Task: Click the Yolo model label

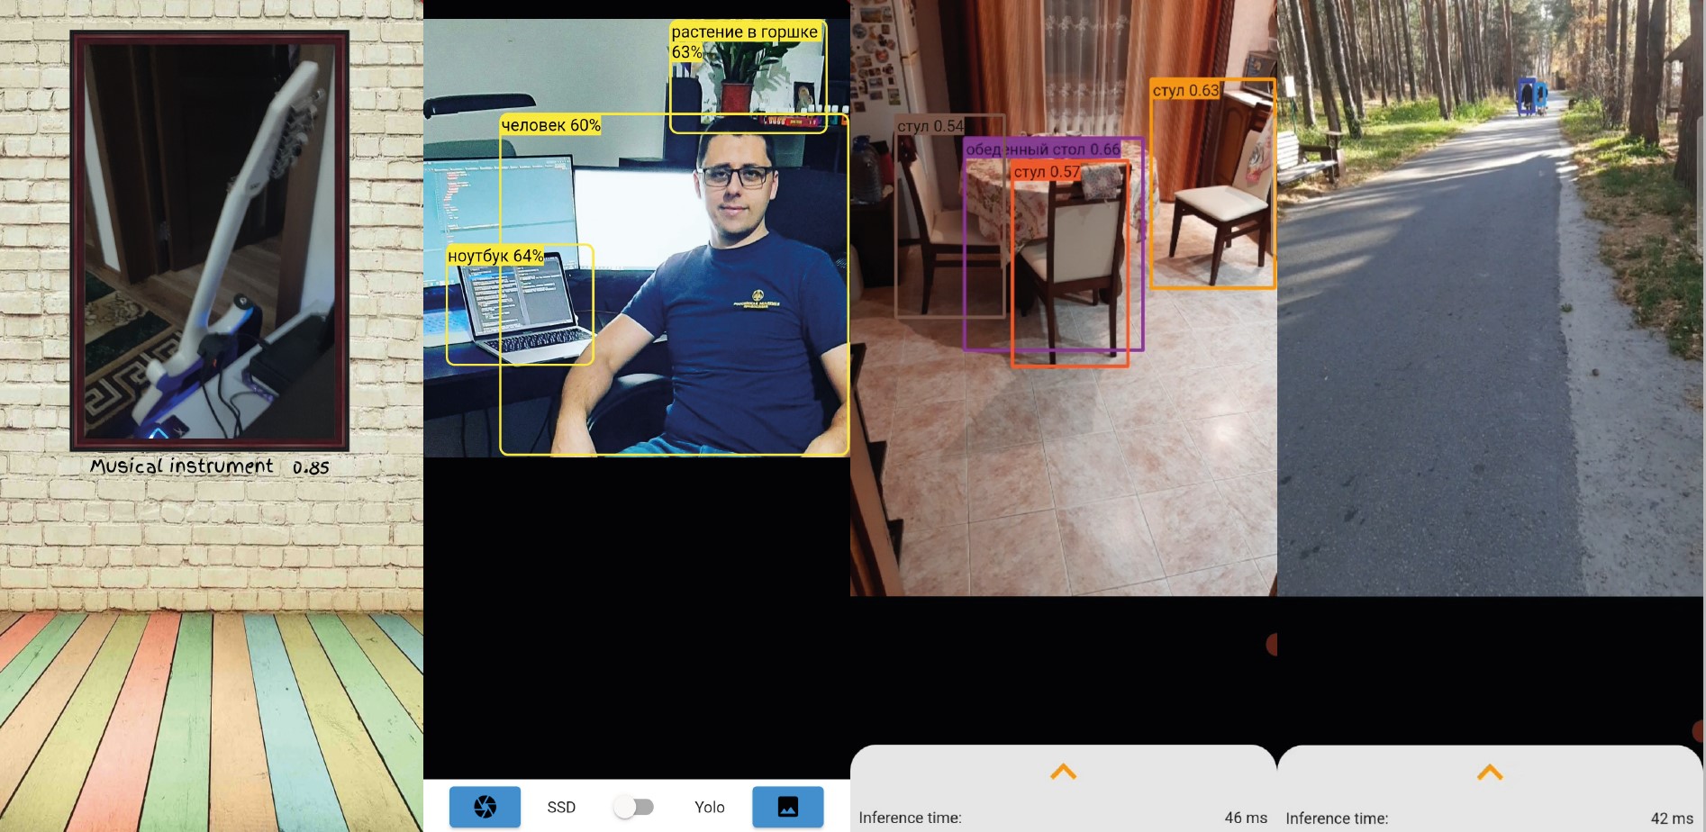Action: (710, 807)
